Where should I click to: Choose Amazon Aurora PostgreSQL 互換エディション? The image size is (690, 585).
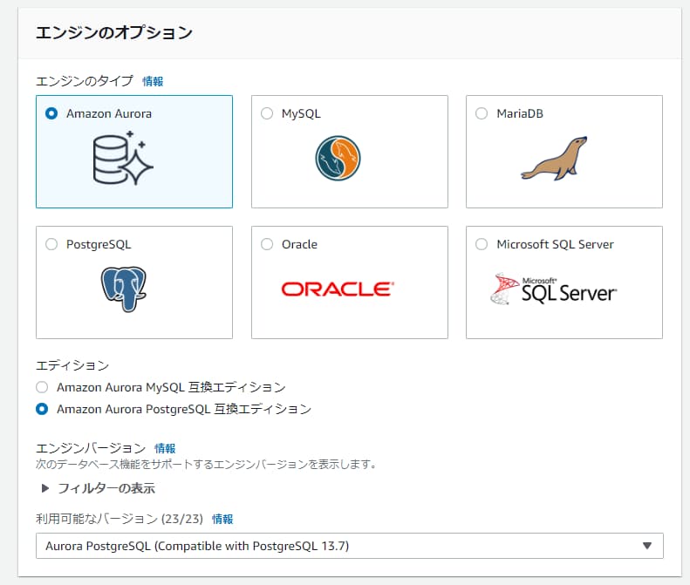pos(42,408)
